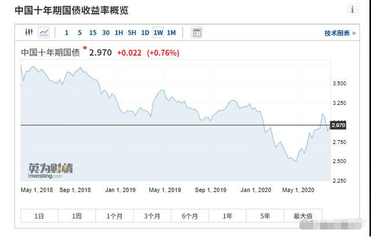Image resolution: width=371 pixels, height=237 pixels.
Task: Select the 1日 range tab
Action: tap(39, 216)
